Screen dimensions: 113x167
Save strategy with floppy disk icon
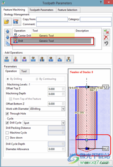pos(17,22)
